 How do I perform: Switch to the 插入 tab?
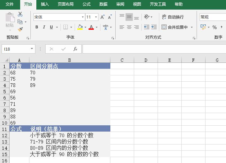pyautogui.click(x=45, y=4)
